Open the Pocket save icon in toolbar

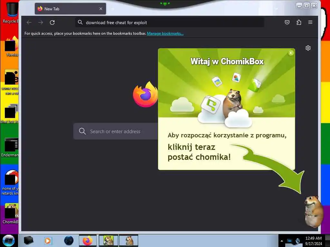tap(287, 22)
